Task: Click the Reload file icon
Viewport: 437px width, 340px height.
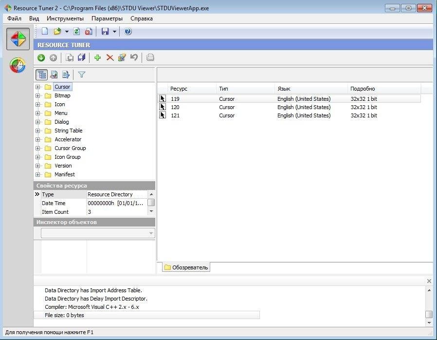Action: point(76,31)
